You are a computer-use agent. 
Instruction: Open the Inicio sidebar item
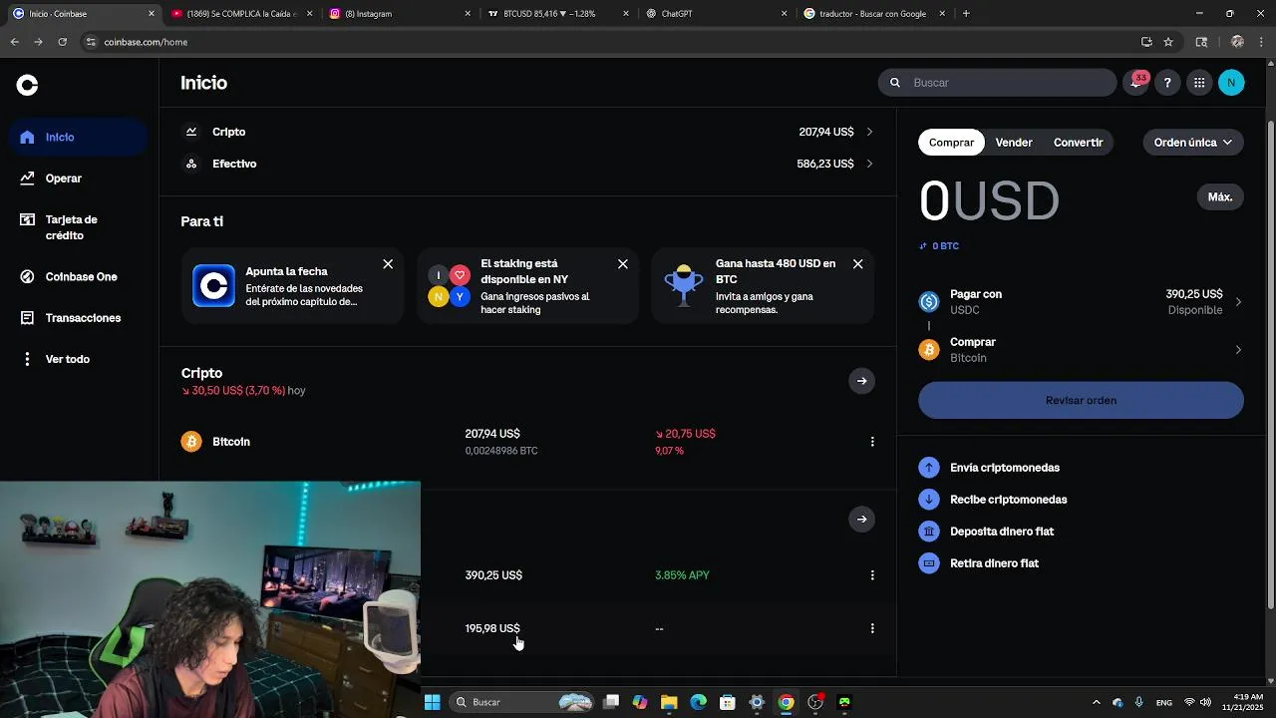click(x=80, y=137)
